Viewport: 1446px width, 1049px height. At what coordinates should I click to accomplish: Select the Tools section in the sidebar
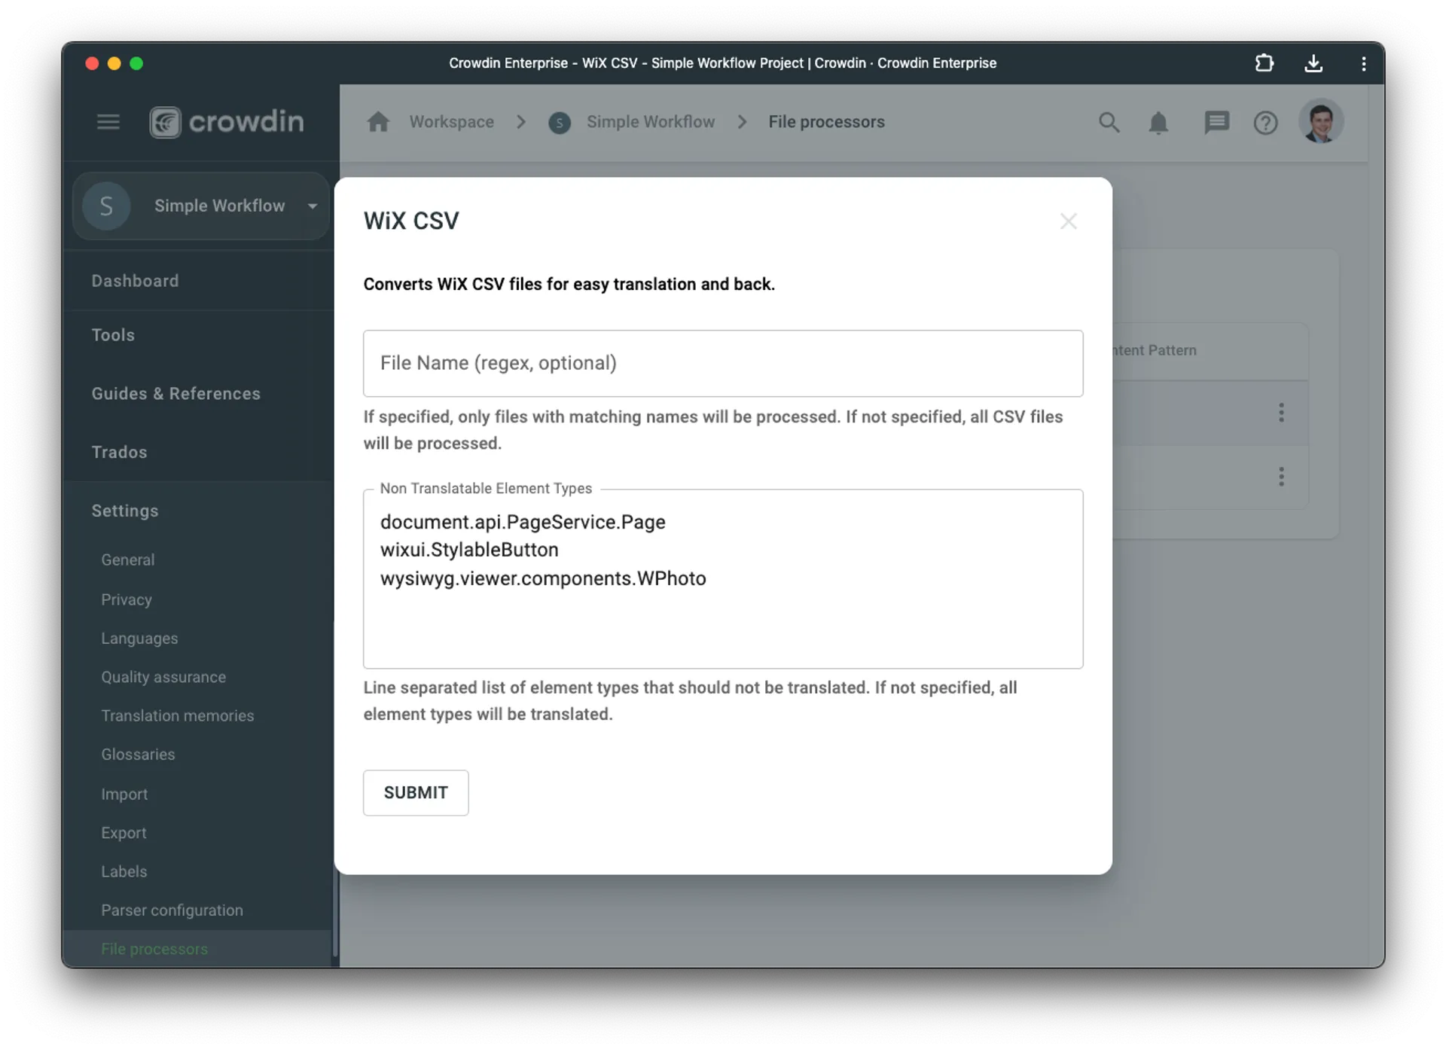[x=112, y=334]
